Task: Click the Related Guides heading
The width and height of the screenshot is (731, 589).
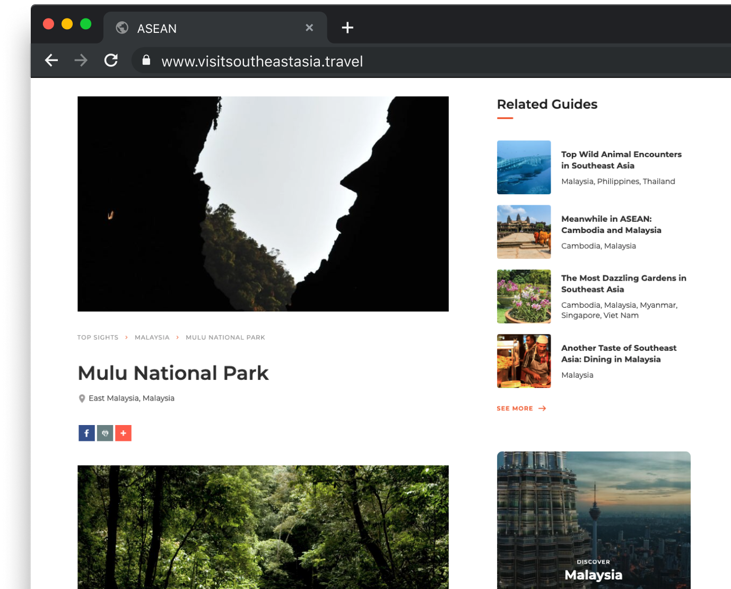Action: click(547, 105)
